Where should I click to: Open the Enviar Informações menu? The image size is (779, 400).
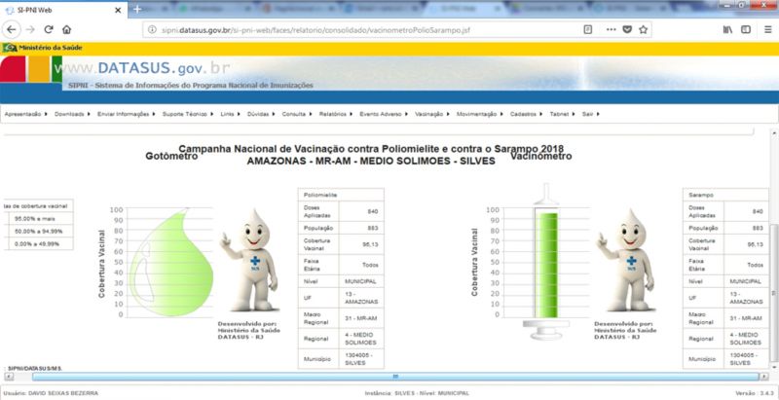tap(127, 114)
